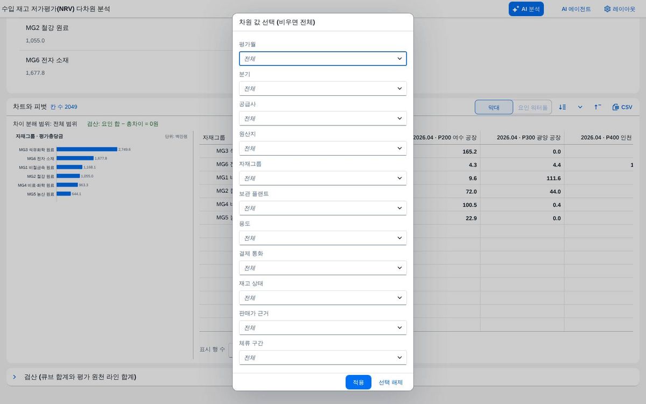Click the descending sort icon in chart toolbar

pyautogui.click(x=563, y=107)
